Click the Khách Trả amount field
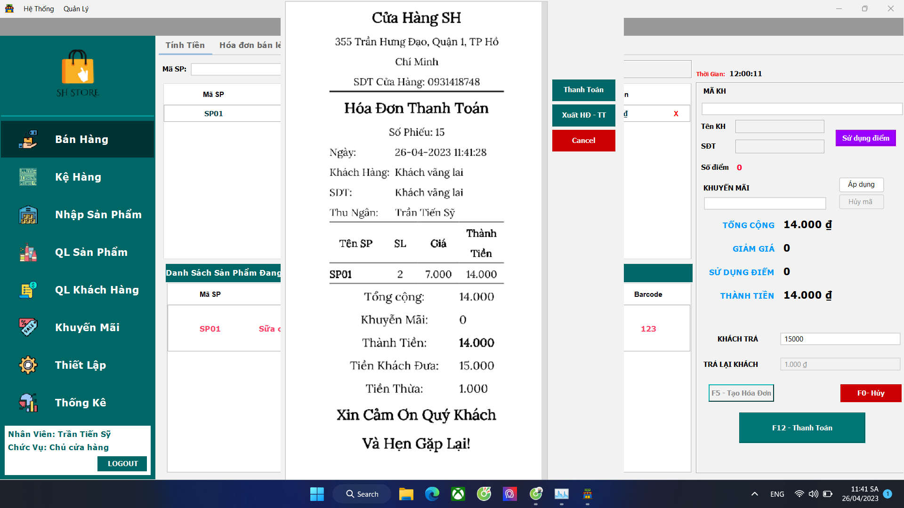 839,339
